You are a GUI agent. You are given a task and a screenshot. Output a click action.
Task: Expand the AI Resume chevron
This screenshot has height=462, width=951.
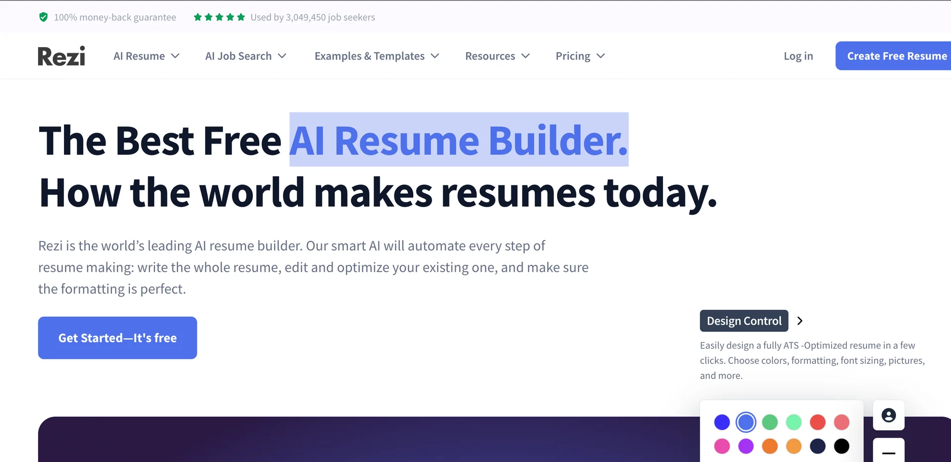pyautogui.click(x=175, y=56)
